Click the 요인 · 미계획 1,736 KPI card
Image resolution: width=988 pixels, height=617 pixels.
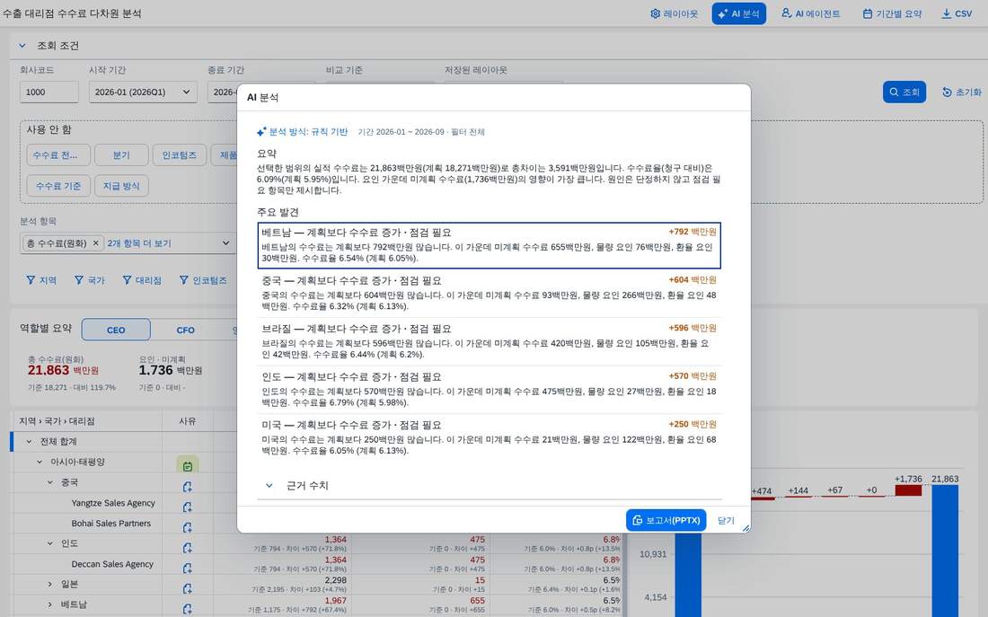pos(170,373)
